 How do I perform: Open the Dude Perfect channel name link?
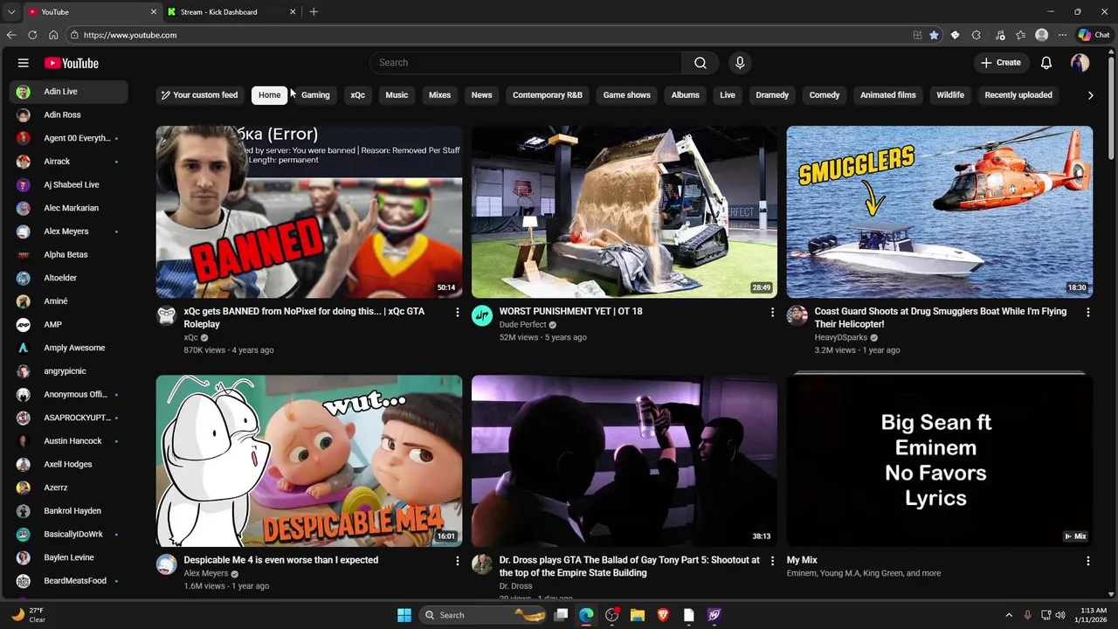(x=522, y=325)
